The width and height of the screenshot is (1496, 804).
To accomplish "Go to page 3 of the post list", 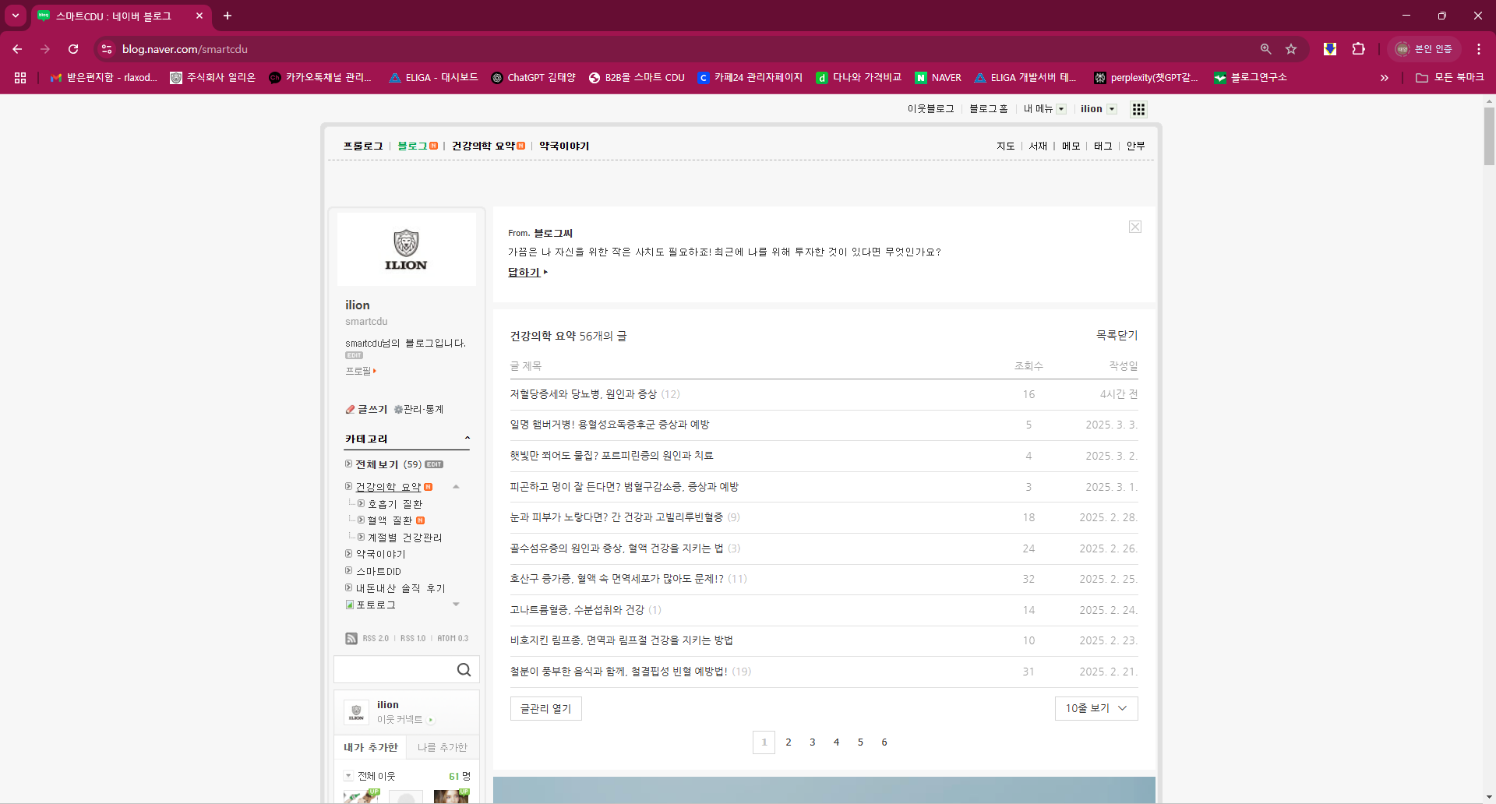I will [x=812, y=742].
